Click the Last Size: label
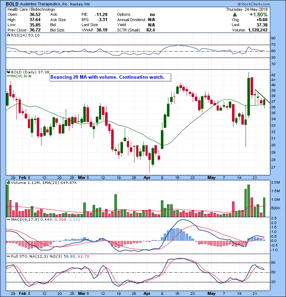Image resolution: width=286 pixels, height=297 pixels. 90,25
